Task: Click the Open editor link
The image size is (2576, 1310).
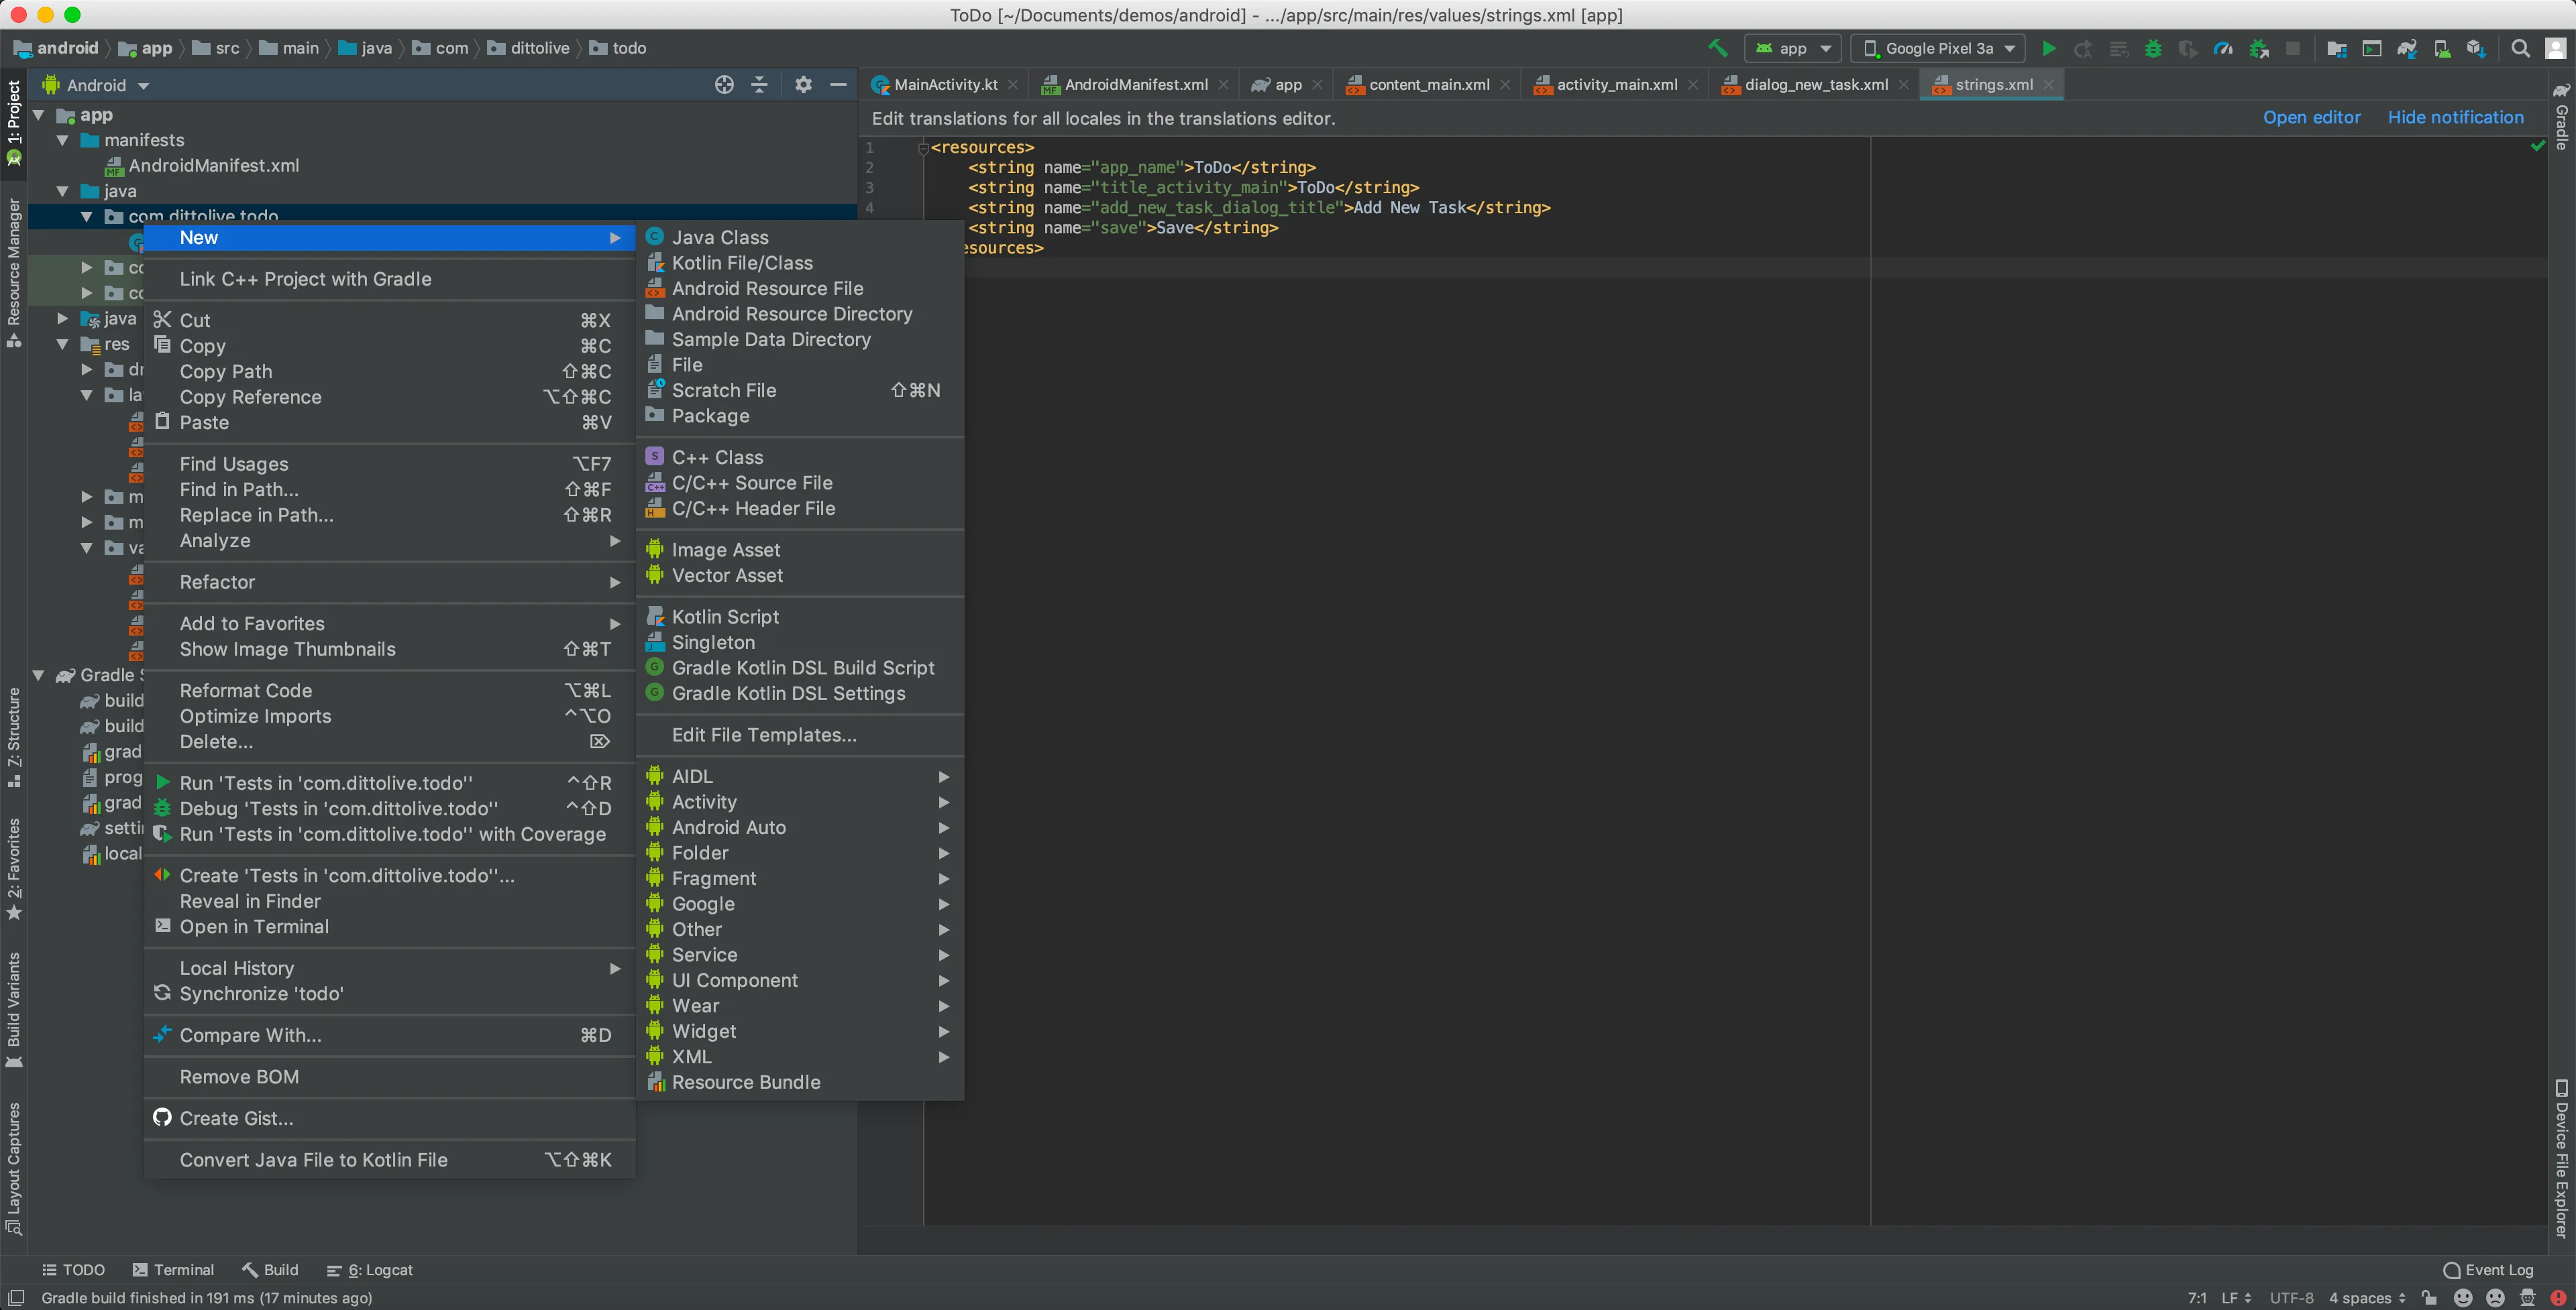Action: [2311, 118]
